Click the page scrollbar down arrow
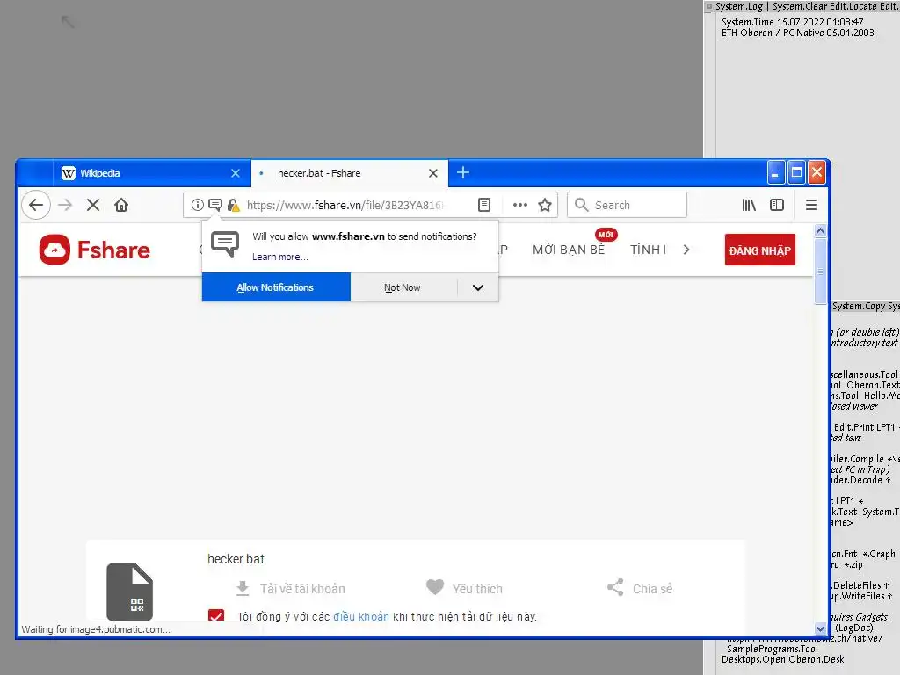The width and height of the screenshot is (900, 675). point(820,628)
